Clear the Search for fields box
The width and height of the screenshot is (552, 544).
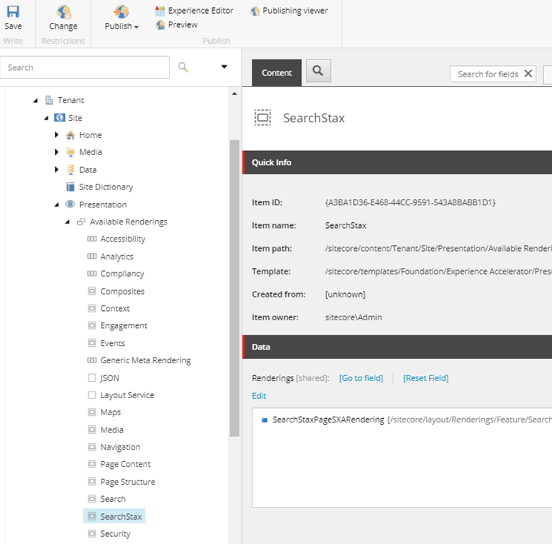(x=528, y=74)
